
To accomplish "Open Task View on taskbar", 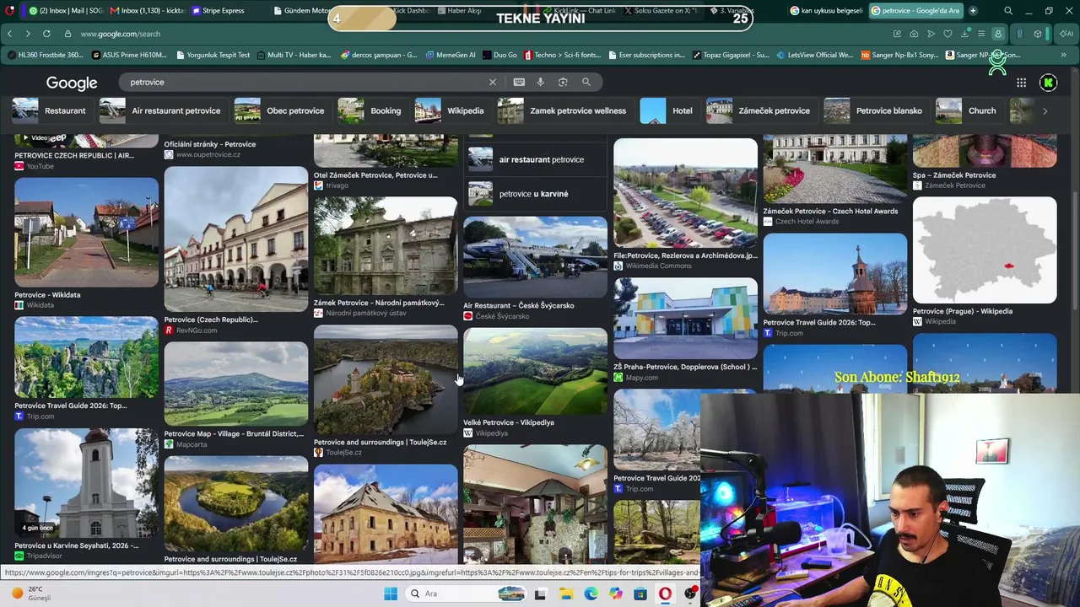I will [x=540, y=594].
